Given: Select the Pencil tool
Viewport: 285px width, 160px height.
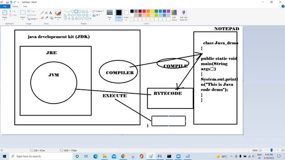Looking at the screenshot, I should coord(42,13).
